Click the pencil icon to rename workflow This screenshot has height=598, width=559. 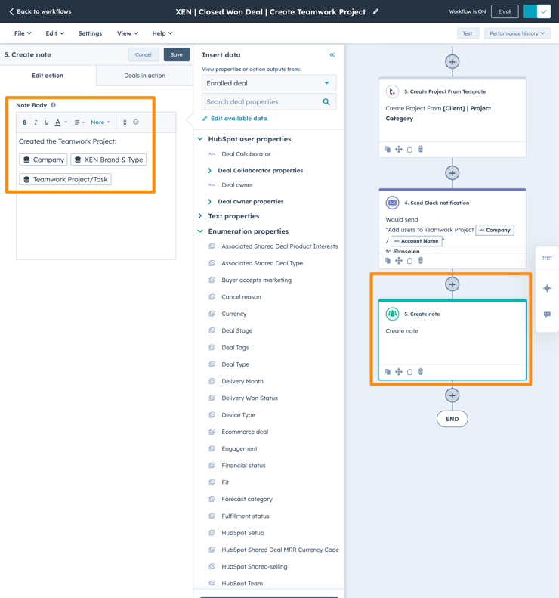[x=375, y=11]
